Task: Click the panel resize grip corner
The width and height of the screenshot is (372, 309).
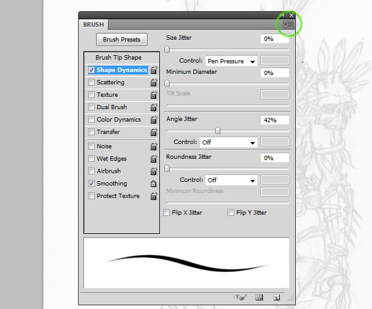Action: point(291,298)
